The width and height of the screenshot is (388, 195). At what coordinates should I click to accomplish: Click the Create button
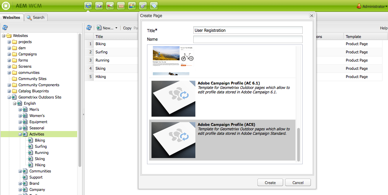[x=270, y=183]
